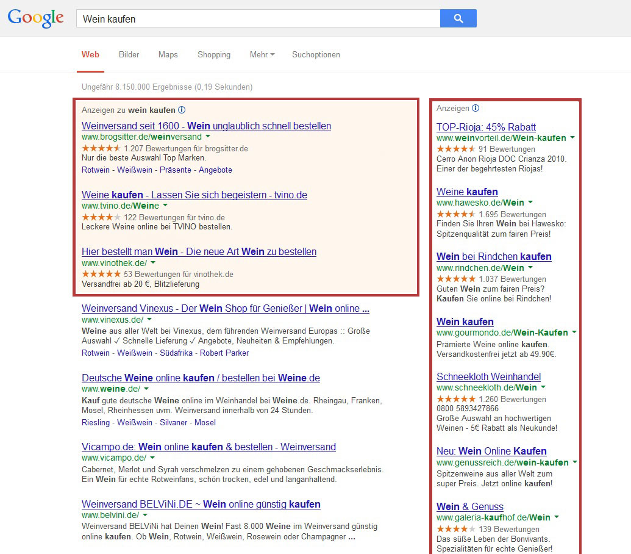Viewport: 631px width, 554px height.
Task: Open Wein kaufen gourmondo ad headline
Action: click(465, 322)
